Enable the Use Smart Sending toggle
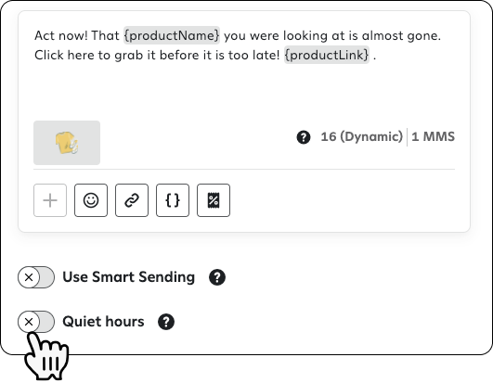 coord(36,277)
